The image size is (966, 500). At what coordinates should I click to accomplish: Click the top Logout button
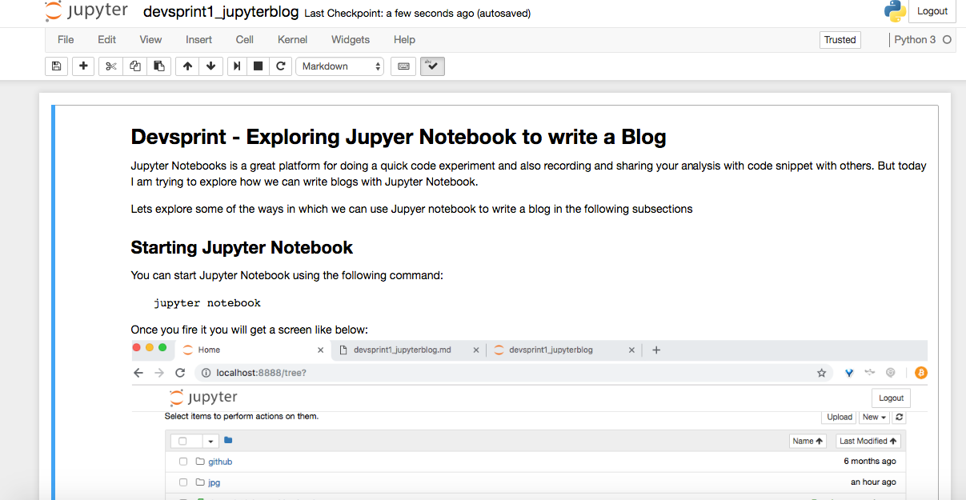click(932, 11)
